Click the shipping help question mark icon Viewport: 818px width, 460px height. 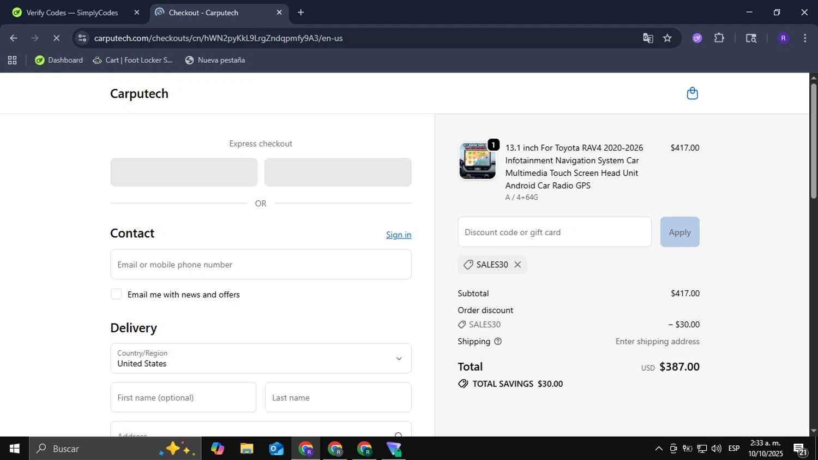(x=498, y=342)
